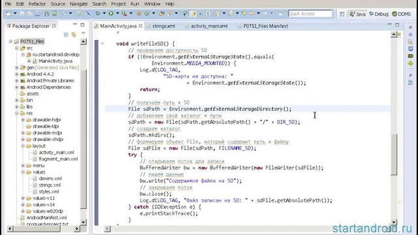418x235 pixels.
Task: Click Link with Editor icon
Action: tap(74, 35)
